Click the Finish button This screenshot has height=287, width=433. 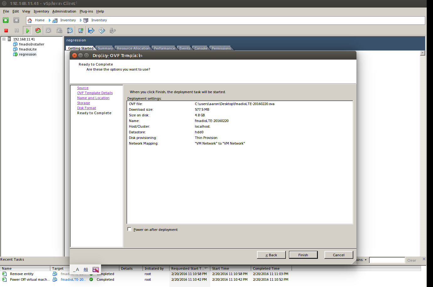coord(303,254)
